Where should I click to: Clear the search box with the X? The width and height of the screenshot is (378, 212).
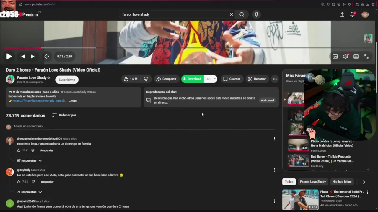pyautogui.click(x=231, y=14)
